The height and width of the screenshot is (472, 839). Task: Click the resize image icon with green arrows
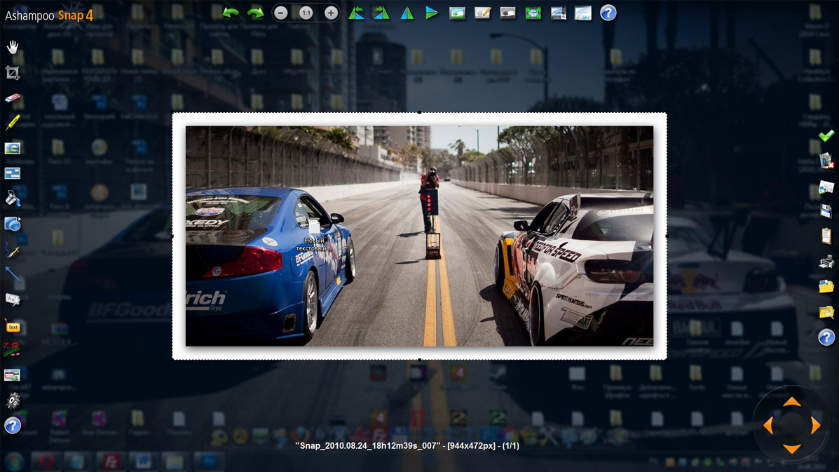[533, 13]
